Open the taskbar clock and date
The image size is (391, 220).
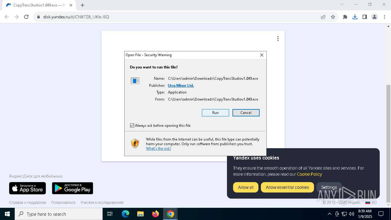pyautogui.click(x=365, y=214)
